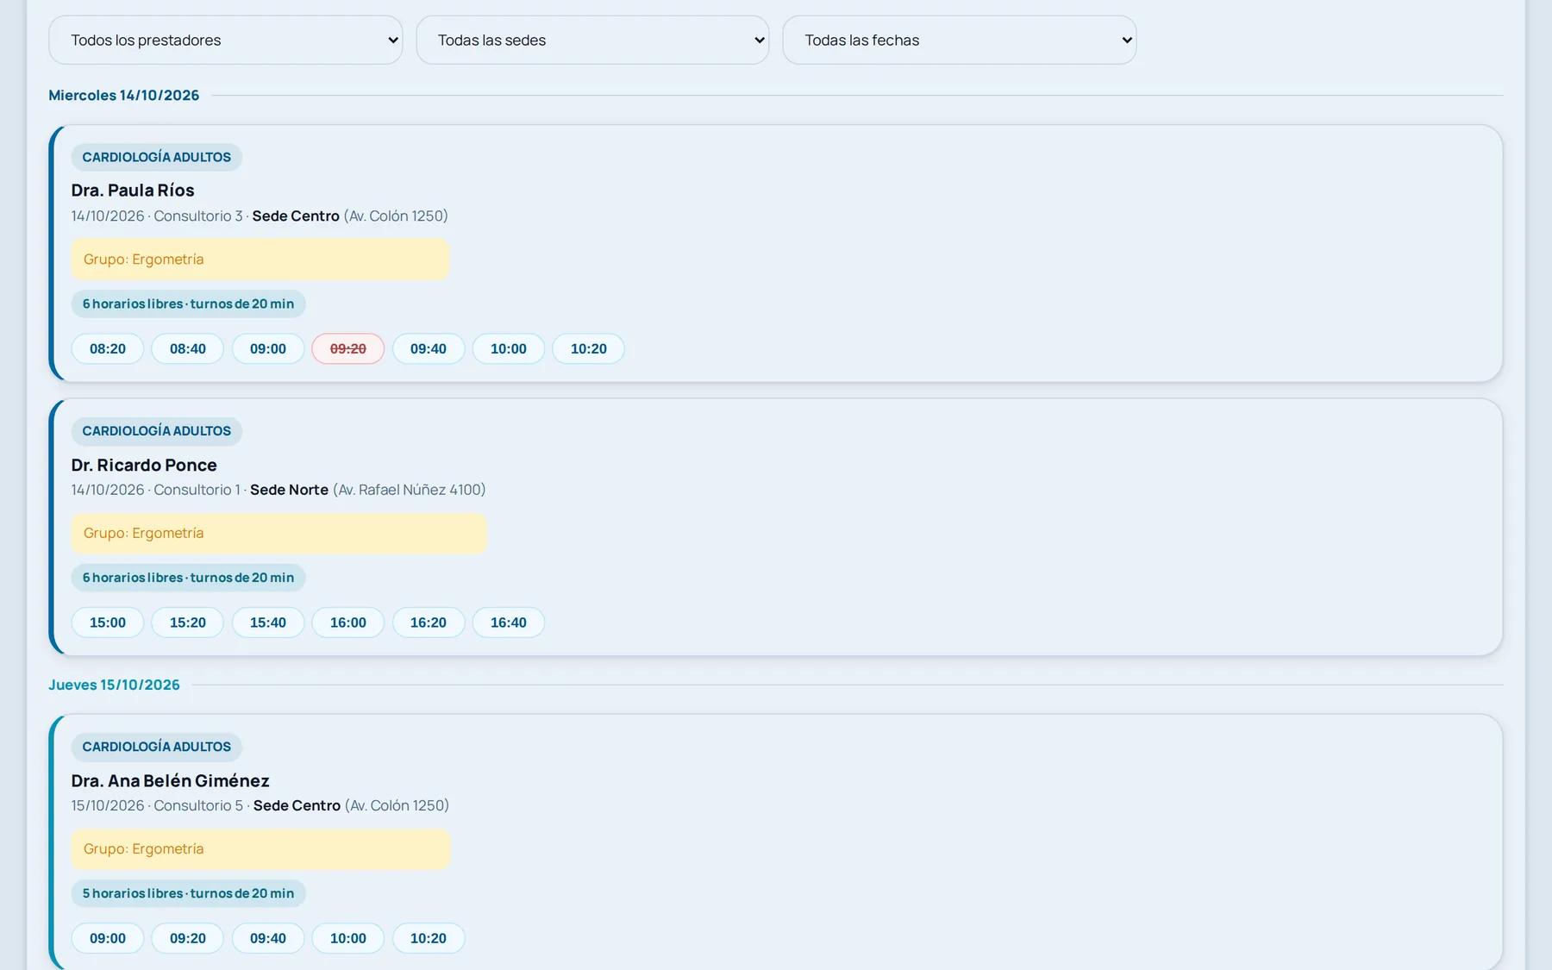Image resolution: width=1552 pixels, height=970 pixels.
Task: Pick 10:20 slot for Dra. Ana Belén Giménez
Action: tap(429, 938)
